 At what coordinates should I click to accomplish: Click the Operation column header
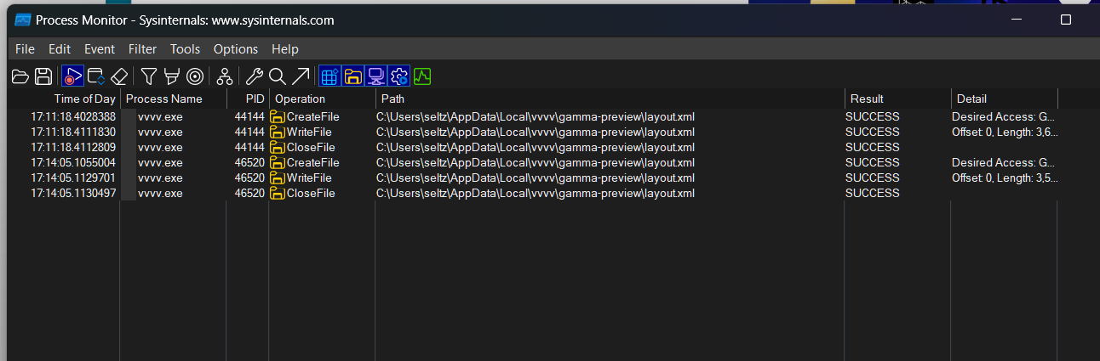[x=300, y=99]
